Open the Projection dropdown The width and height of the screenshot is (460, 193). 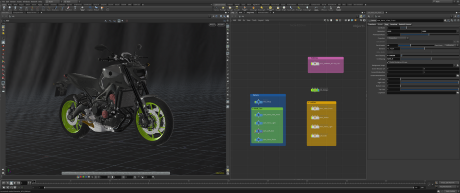point(398,38)
